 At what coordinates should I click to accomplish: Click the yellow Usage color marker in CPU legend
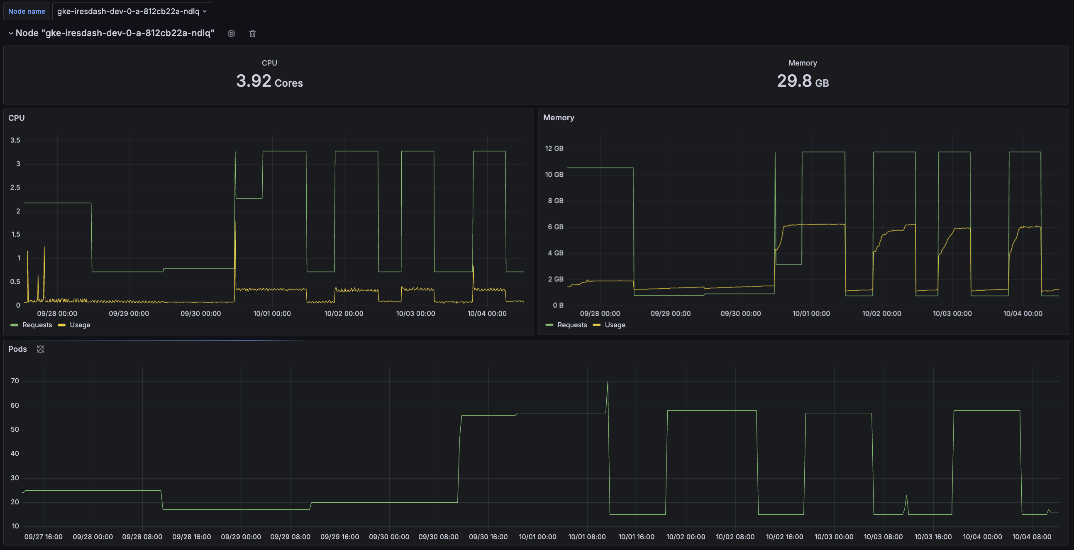tap(62, 325)
